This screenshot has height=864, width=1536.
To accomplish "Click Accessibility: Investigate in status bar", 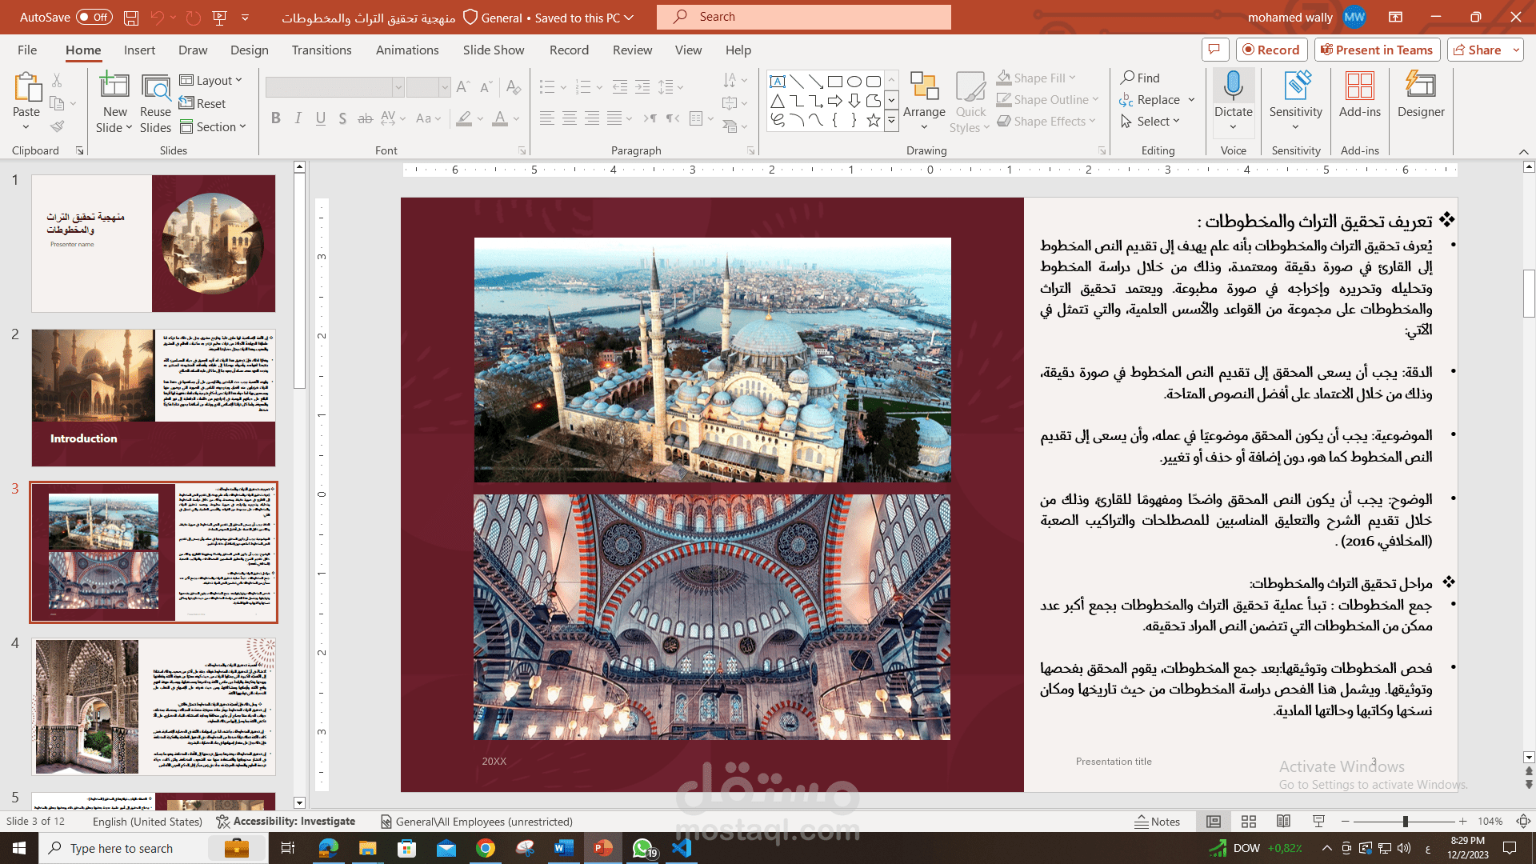I will (286, 822).
